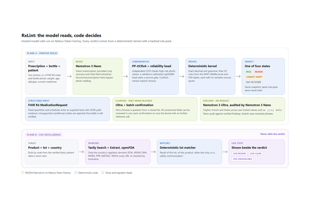Click the LIVE REVIEW badge

[x=239, y=153]
